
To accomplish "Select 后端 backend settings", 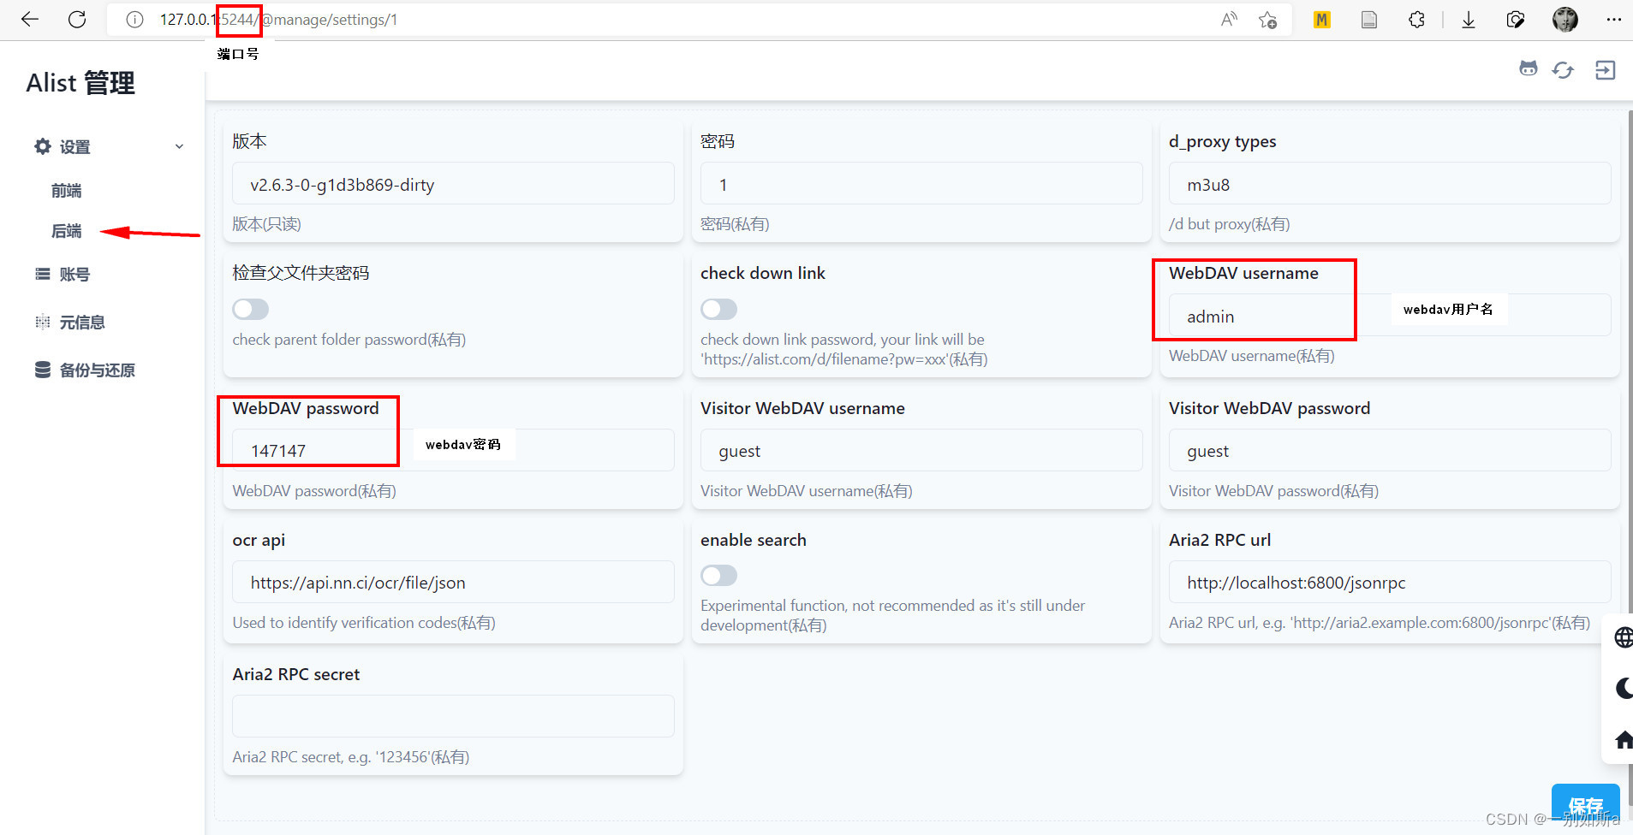I will [x=67, y=231].
